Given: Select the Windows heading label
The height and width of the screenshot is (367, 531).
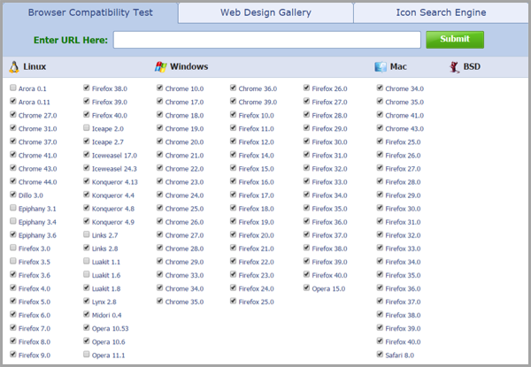Looking at the screenshot, I should (x=189, y=66).
